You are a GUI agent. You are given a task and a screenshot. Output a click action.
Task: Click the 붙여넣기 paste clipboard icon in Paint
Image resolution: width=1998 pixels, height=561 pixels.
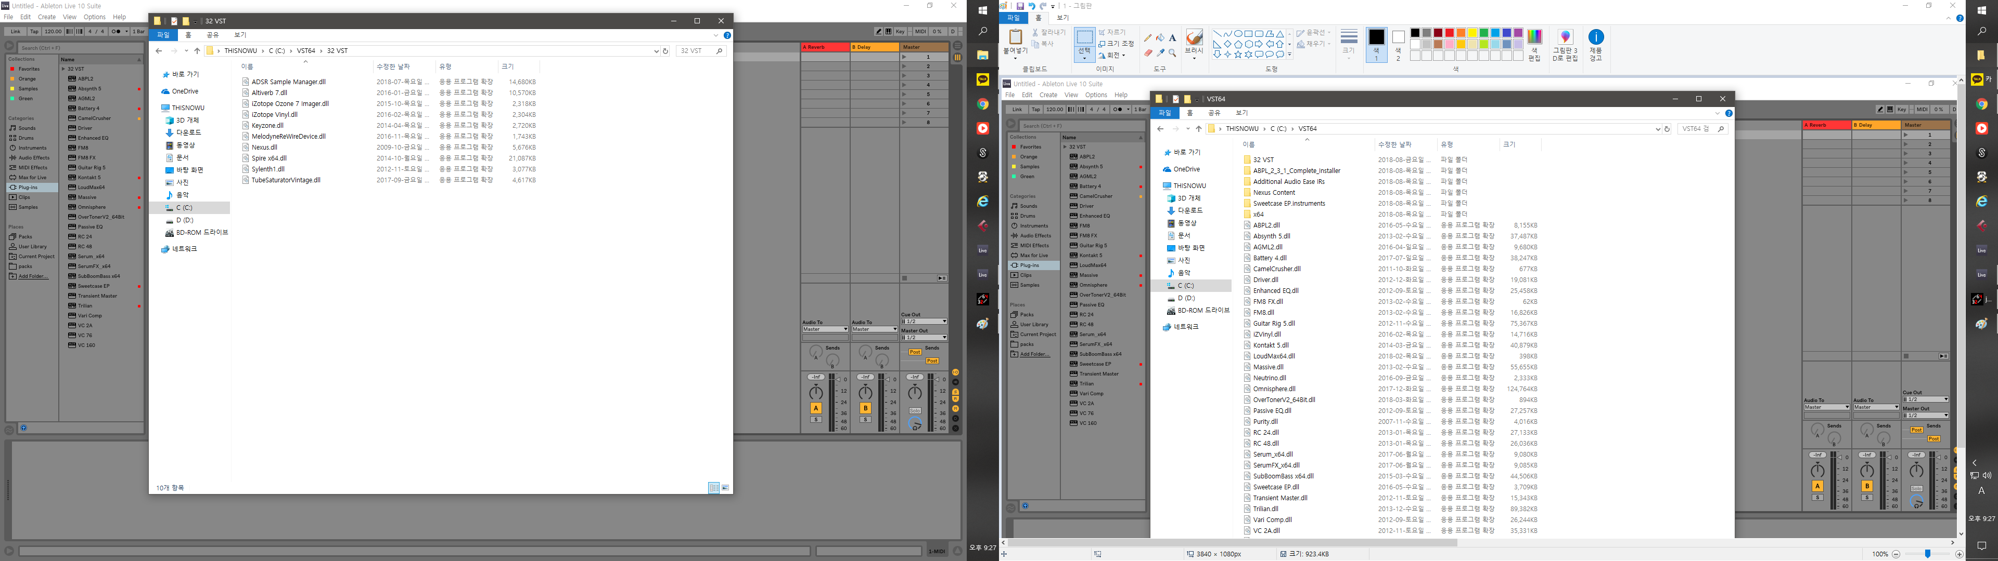tap(1015, 37)
